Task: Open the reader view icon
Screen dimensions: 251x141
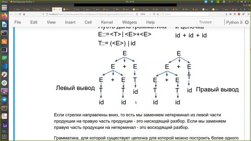Action: tap(137, 14)
